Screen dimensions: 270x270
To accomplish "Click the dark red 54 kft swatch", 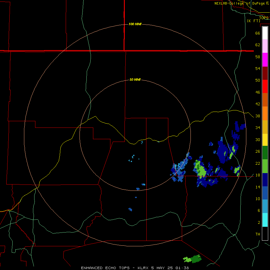I will click(x=265, y=73).
